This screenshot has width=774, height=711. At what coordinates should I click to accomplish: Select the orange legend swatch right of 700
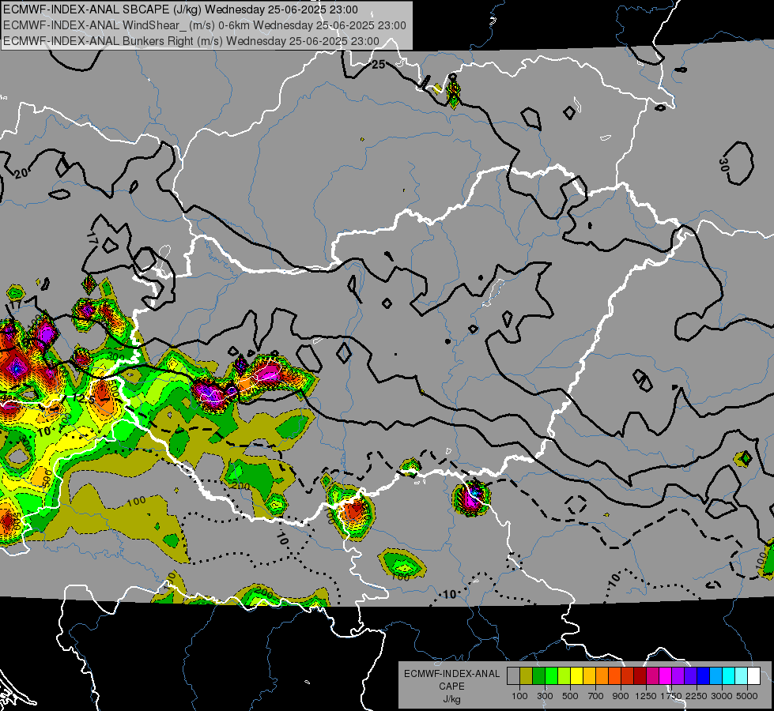[x=602, y=675]
